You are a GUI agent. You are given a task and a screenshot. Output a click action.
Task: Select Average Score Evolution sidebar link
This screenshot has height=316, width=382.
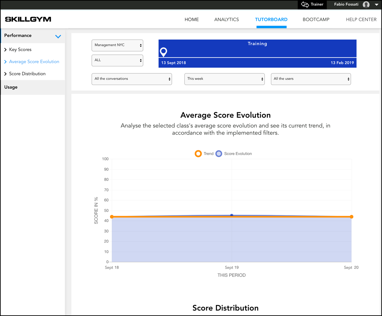pos(34,62)
